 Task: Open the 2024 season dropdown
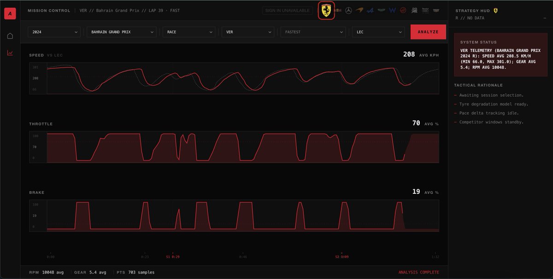[54, 32]
